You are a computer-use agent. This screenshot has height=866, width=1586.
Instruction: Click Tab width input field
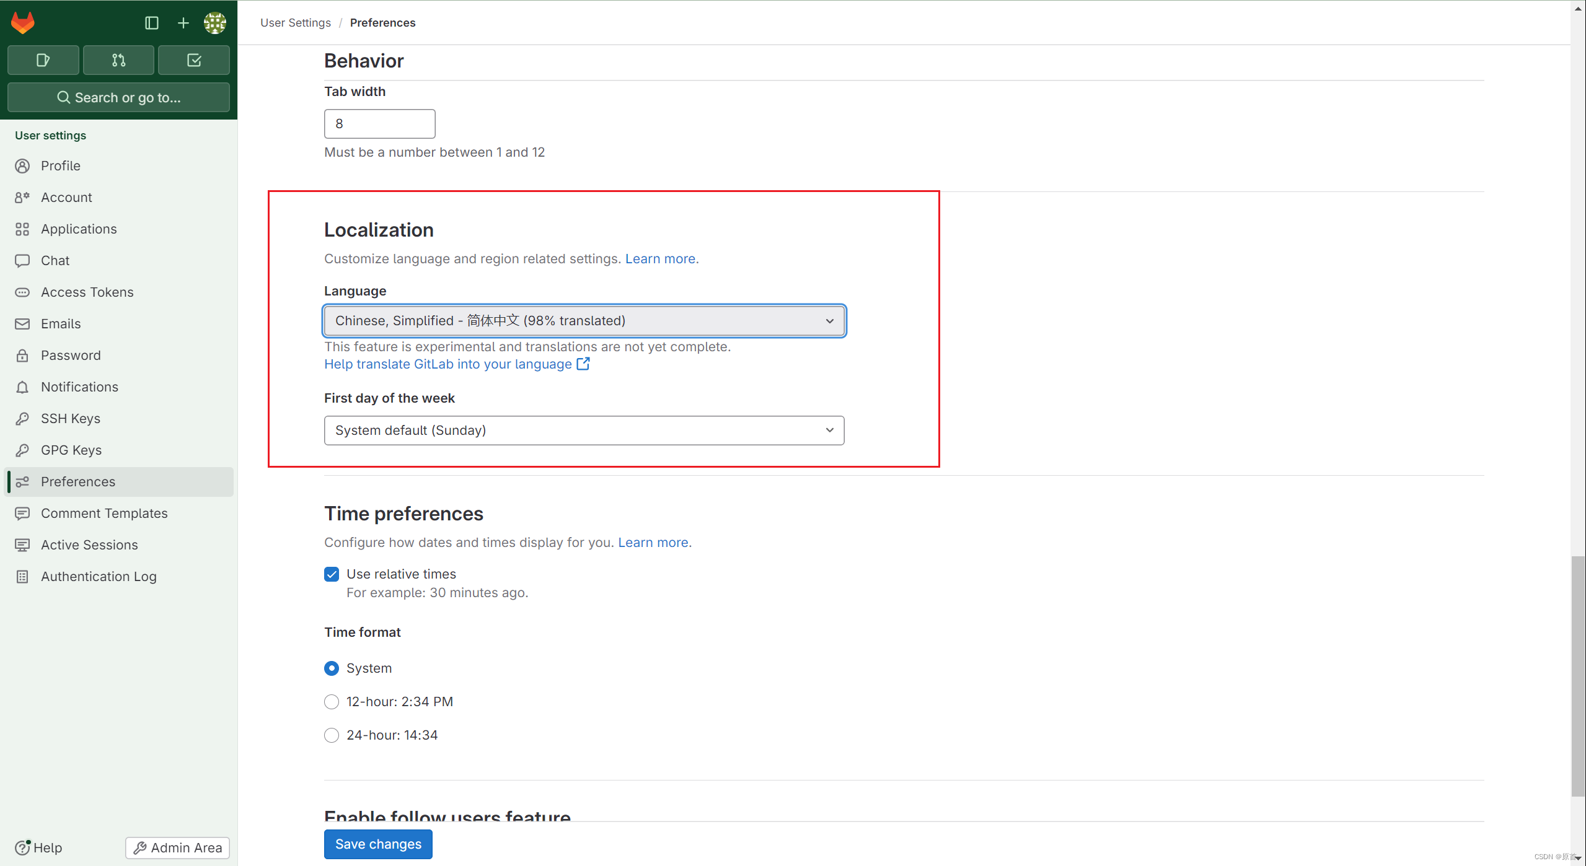point(379,123)
